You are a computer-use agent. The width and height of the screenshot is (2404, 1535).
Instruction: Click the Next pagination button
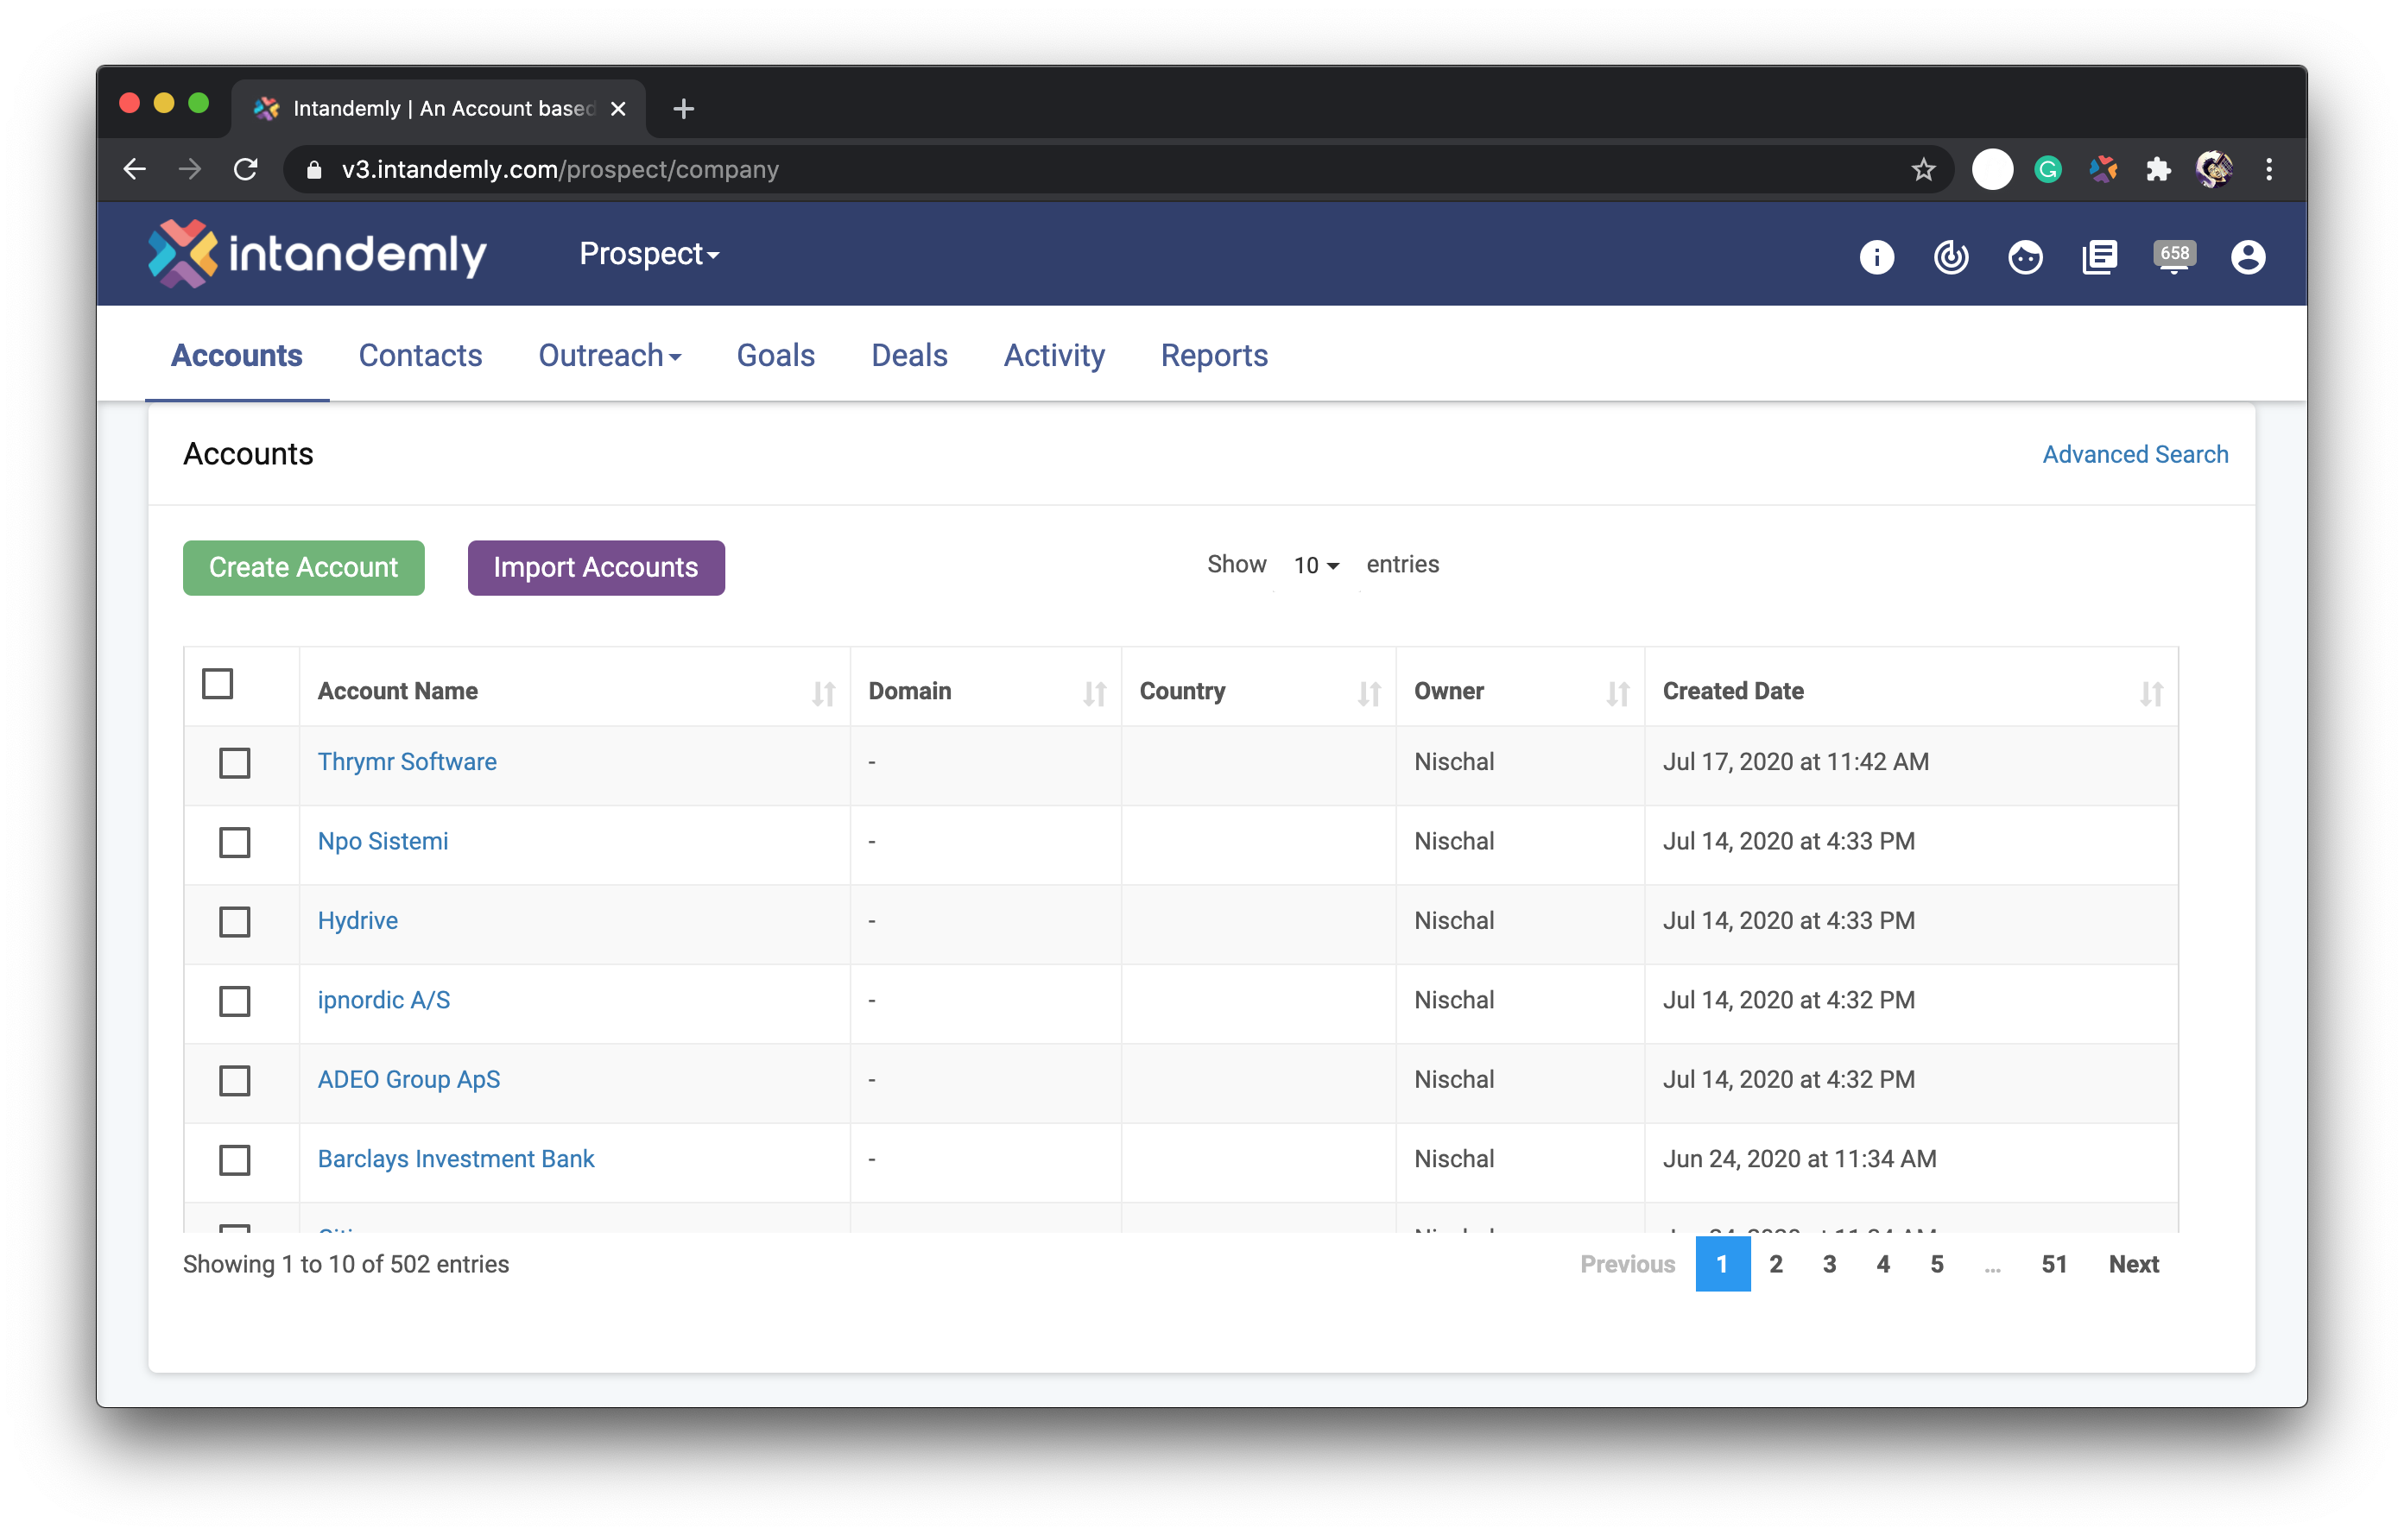click(2134, 1264)
